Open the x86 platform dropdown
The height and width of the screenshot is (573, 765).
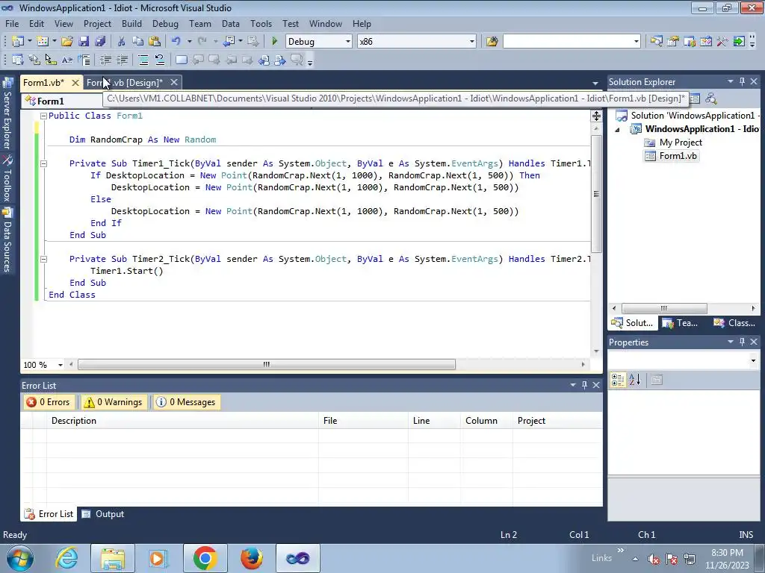pyautogui.click(x=472, y=42)
